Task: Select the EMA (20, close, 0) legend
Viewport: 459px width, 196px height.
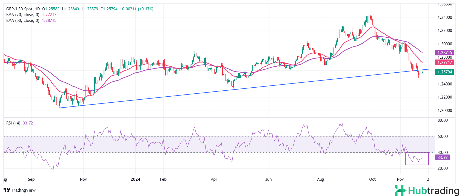Action: [x=23, y=15]
